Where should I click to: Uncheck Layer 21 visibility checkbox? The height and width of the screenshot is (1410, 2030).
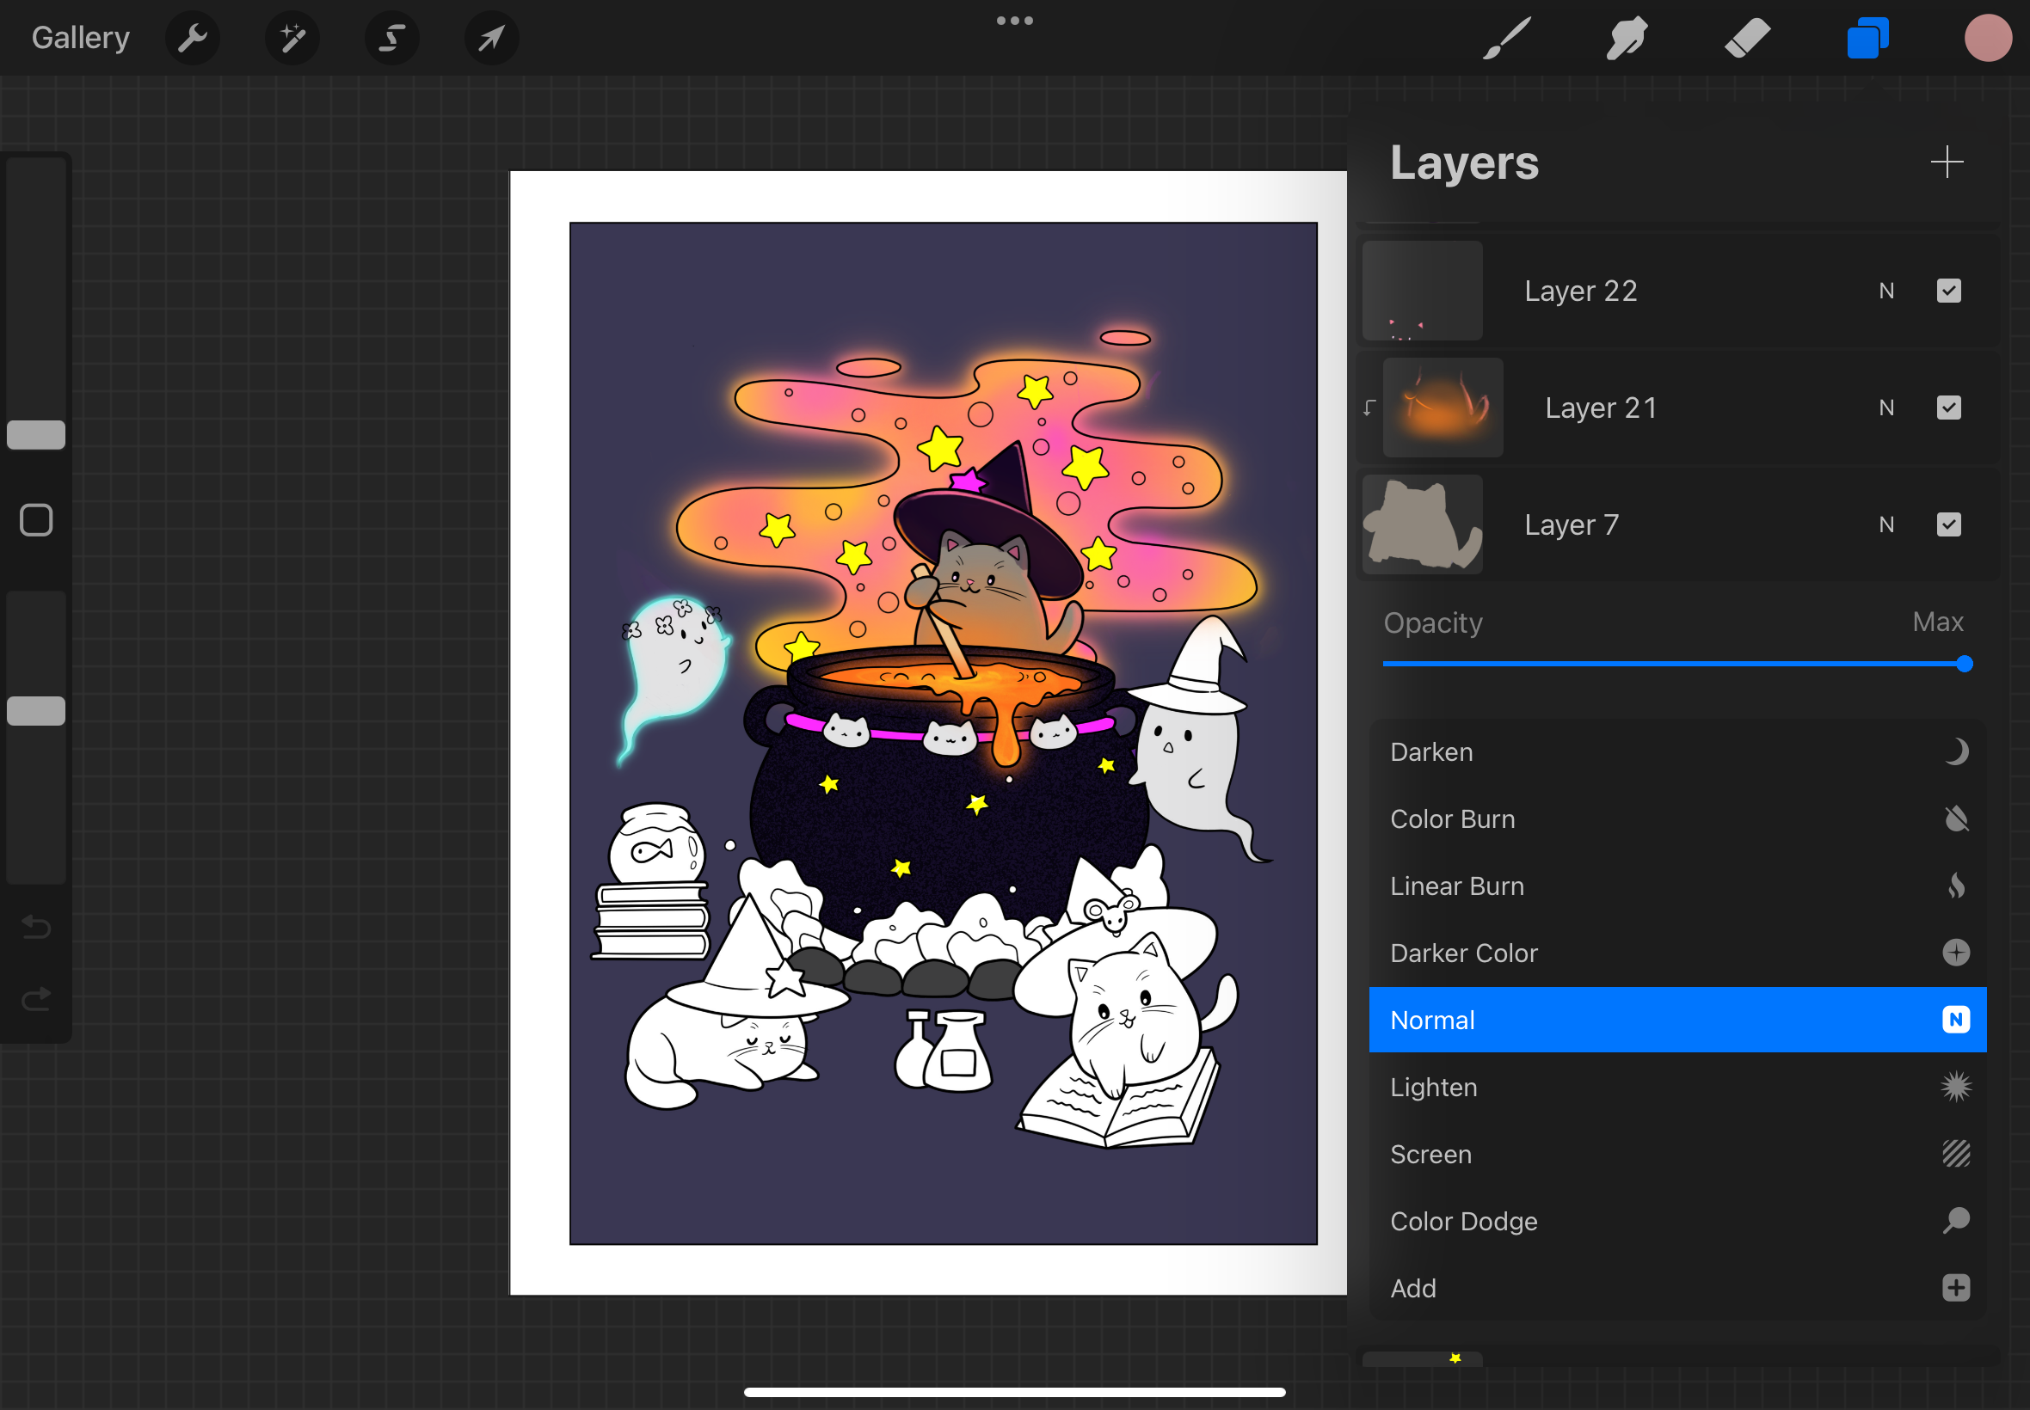[1947, 408]
